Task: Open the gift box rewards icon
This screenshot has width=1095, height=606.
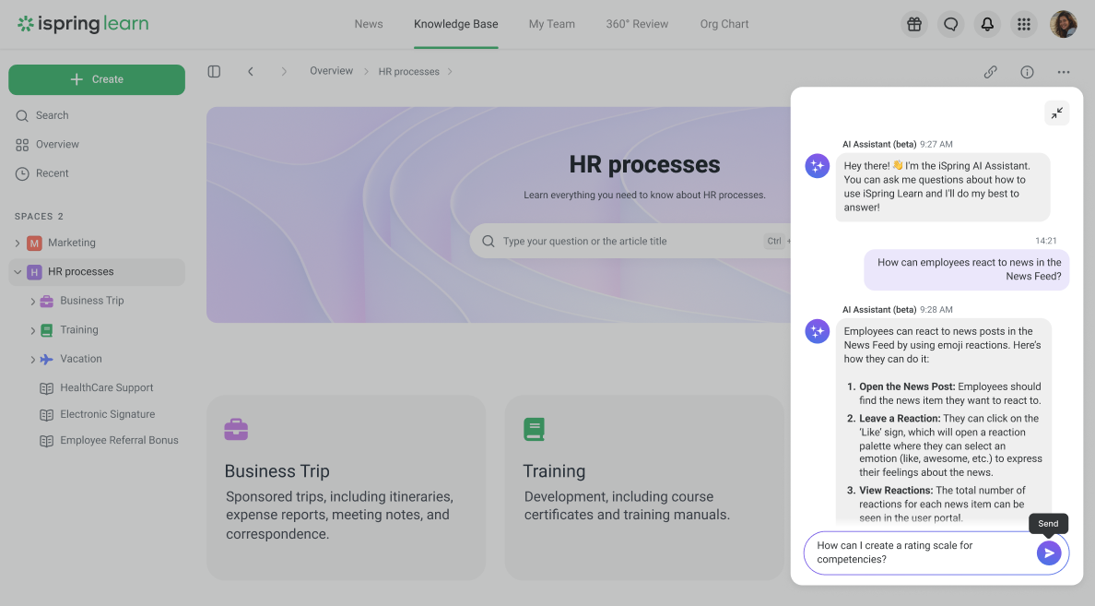Action: point(913,24)
